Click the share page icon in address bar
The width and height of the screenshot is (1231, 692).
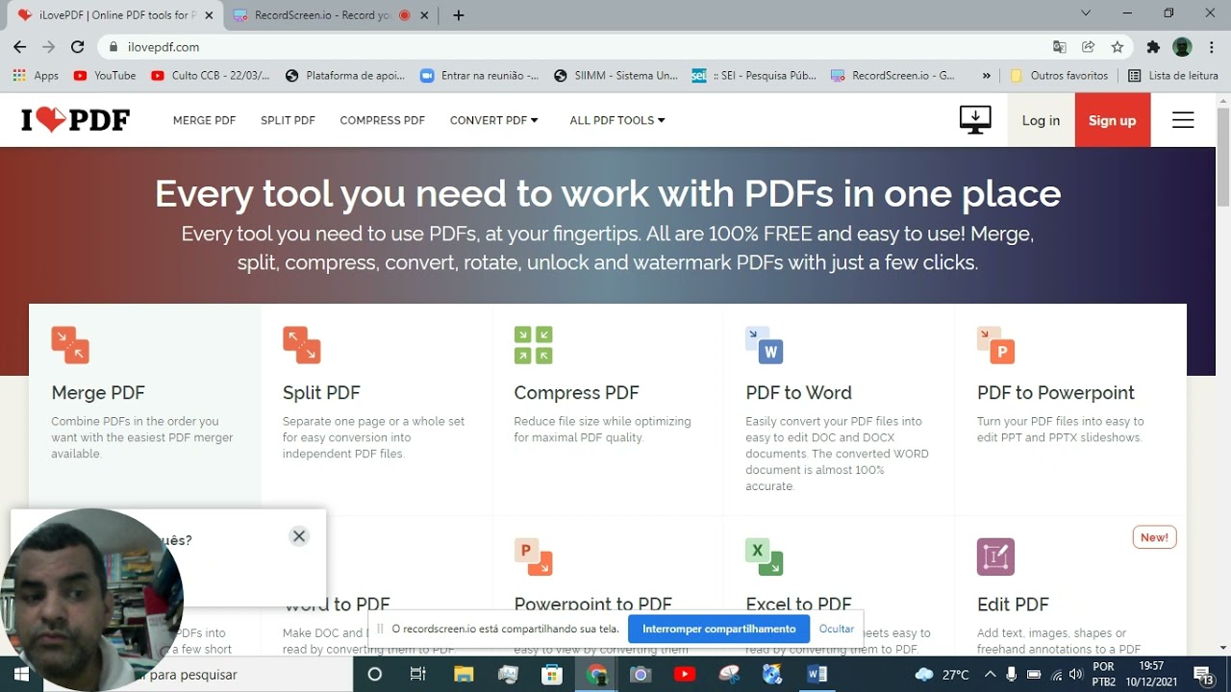tap(1088, 46)
